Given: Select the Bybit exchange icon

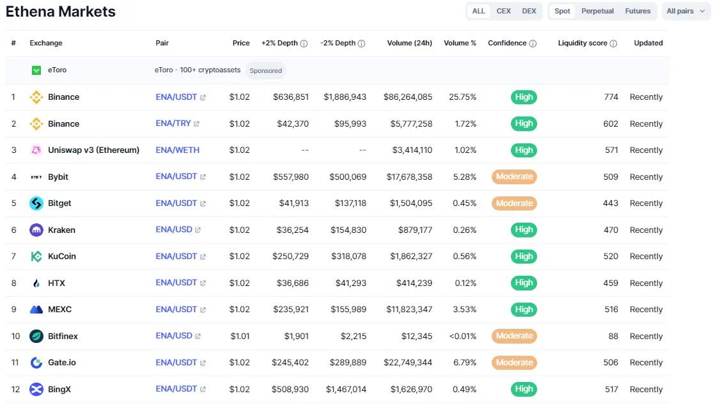Looking at the screenshot, I should point(37,177).
